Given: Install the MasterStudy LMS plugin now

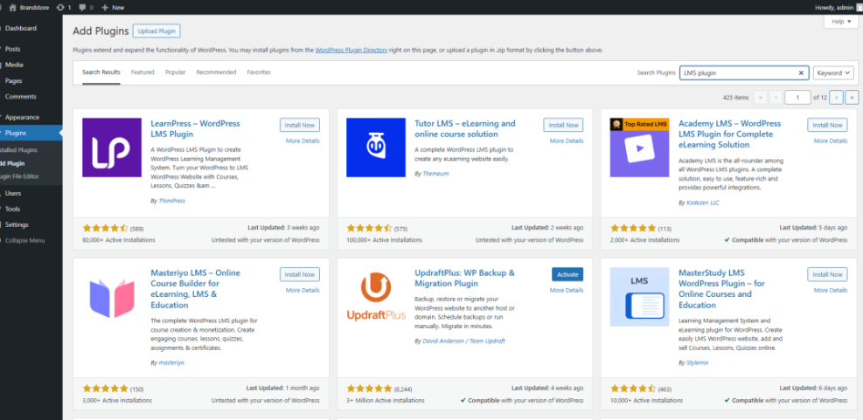Looking at the screenshot, I should pos(827,274).
